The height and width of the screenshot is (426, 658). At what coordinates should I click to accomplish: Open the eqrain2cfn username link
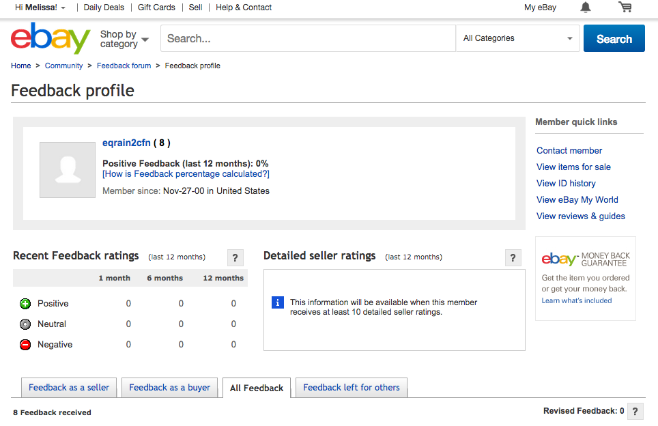(126, 143)
